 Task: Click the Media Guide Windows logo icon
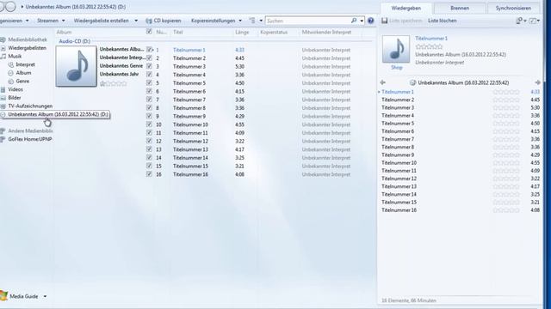pos(3,295)
